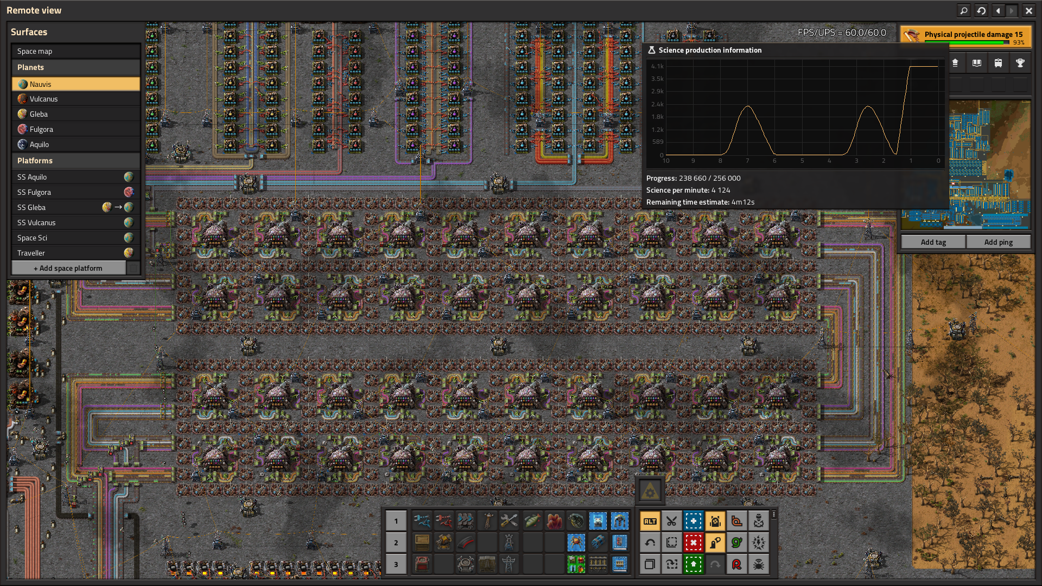1042x586 pixels.
Task: Open the bonuses upward arrow icon
Action: (955, 63)
